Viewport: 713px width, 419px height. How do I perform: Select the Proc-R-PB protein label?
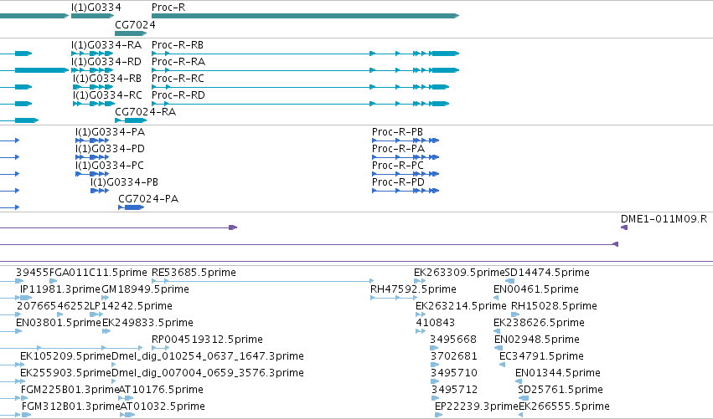[x=397, y=132]
